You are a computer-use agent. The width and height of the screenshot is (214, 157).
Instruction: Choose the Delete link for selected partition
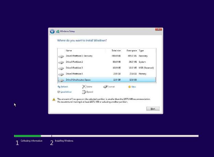point(89,87)
